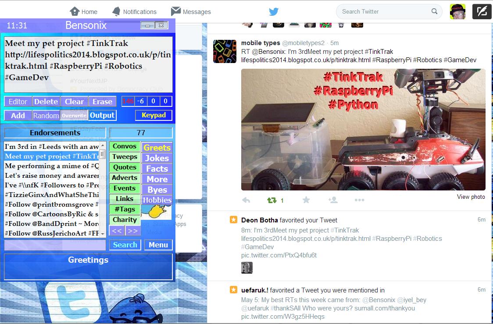Click the Output button

[x=103, y=115]
